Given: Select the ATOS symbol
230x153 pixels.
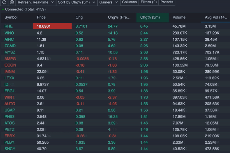Looking at the screenshot, I should tap(9, 123).
